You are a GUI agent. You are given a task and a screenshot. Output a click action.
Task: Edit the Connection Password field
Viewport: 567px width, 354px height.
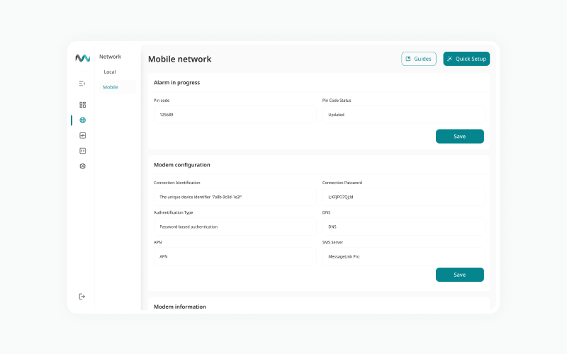(x=403, y=197)
